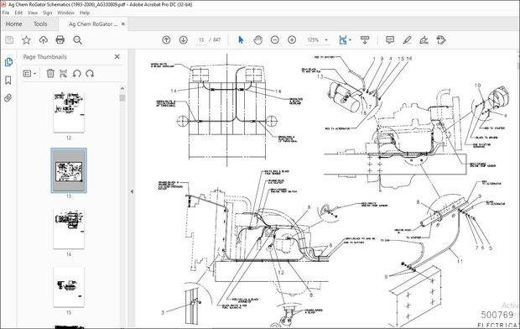The image size is (520, 329).
Task: Open the Bookmarks panel icon
Action: tap(8, 80)
